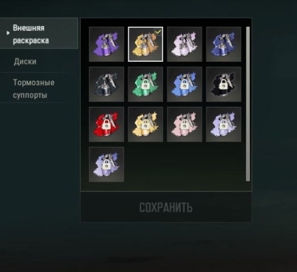Choose the selected orange-yellow paint
Image resolution: width=297 pixels, height=272 pixels.
click(145, 44)
